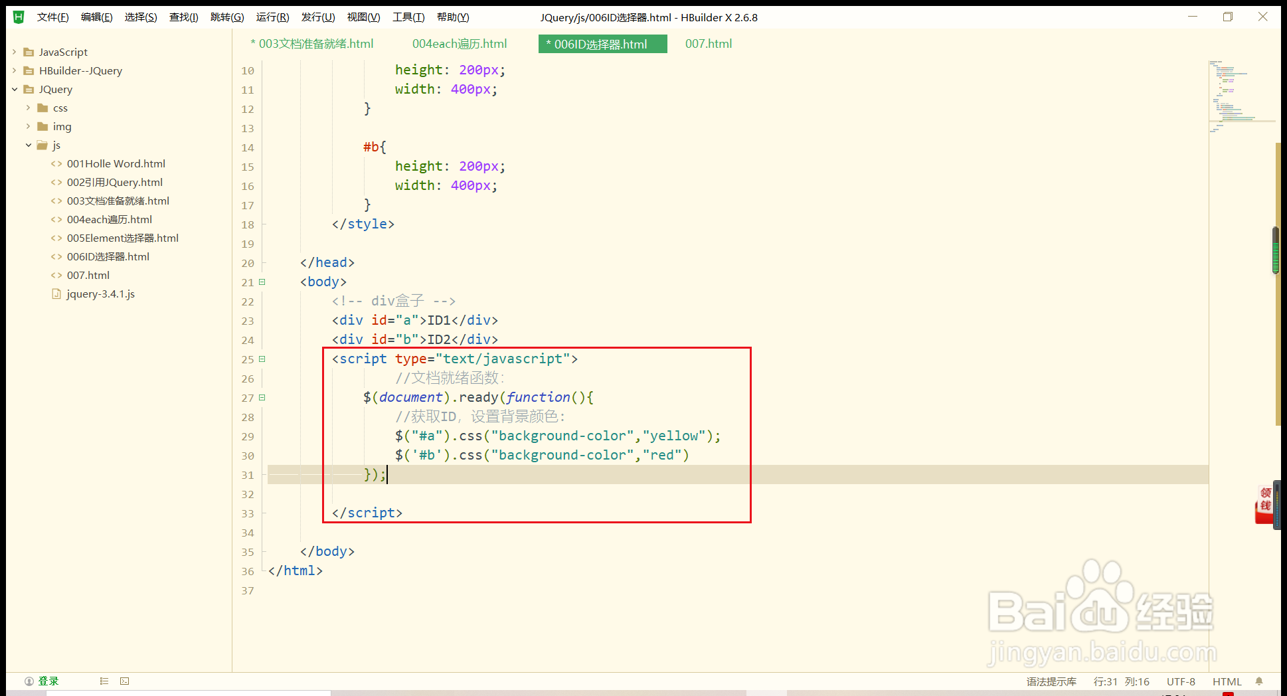Image resolution: width=1287 pixels, height=696 pixels.
Task: Click the css folder icon
Action: click(x=43, y=108)
